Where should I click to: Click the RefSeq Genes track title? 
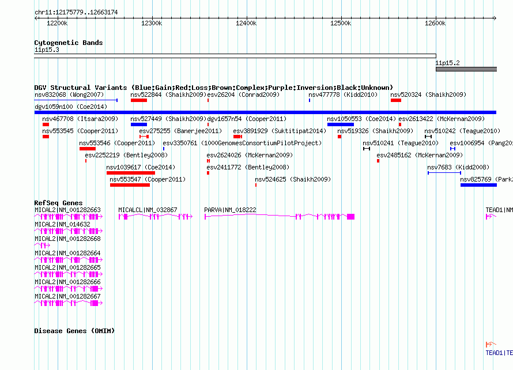coord(58,203)
